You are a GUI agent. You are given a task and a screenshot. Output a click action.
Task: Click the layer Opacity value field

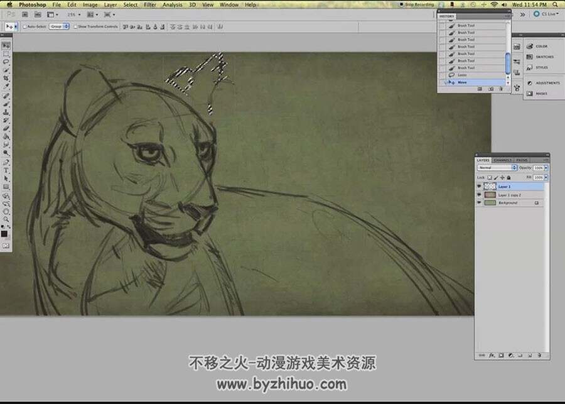tap(539, 168)
